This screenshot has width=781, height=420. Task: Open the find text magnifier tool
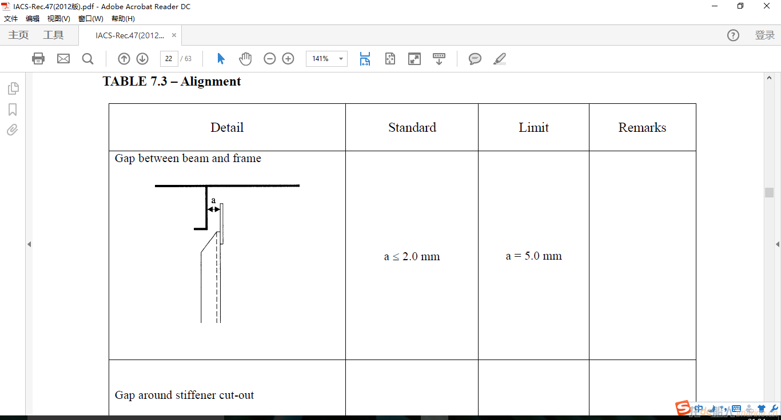(x=87, y=58)
